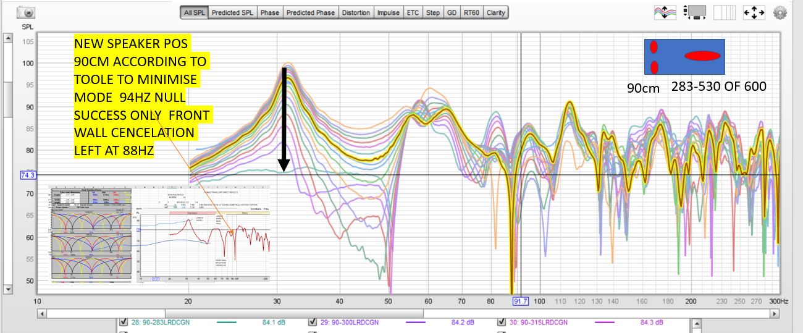The height and width of the screenshot is (333, 803).
Task: Select the GD tab
Action: pyautogui.click(x=452, y=12)
